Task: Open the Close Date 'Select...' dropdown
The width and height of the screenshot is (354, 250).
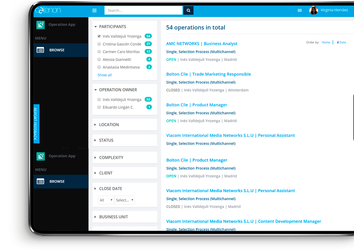Action: coord(124,200)
